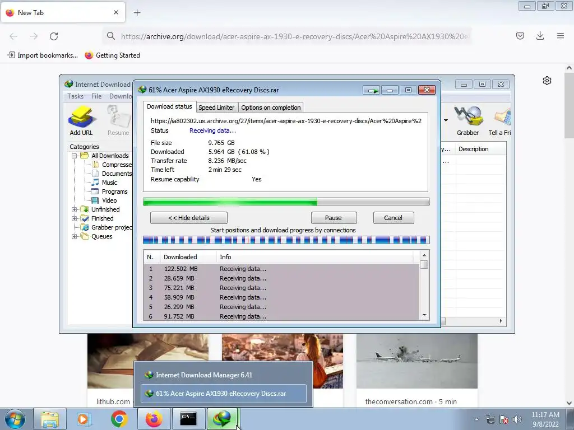Open Firefox downloads panel arrow icon
Image resolution: width=574 pixels, height=430 pixels.
pos(540,36)
